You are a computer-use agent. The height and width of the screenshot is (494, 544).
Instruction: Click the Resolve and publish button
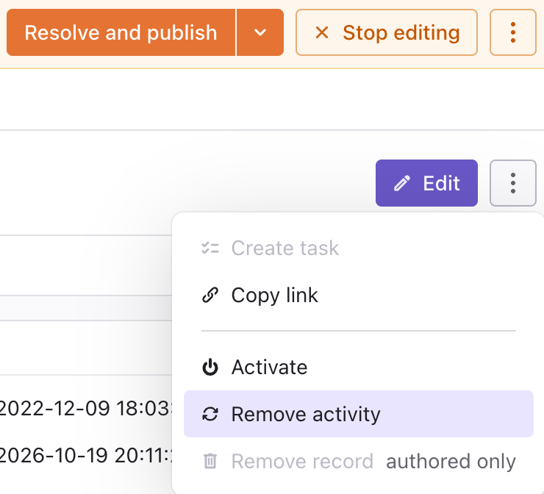pyautogui.click(x=121, y=32)
